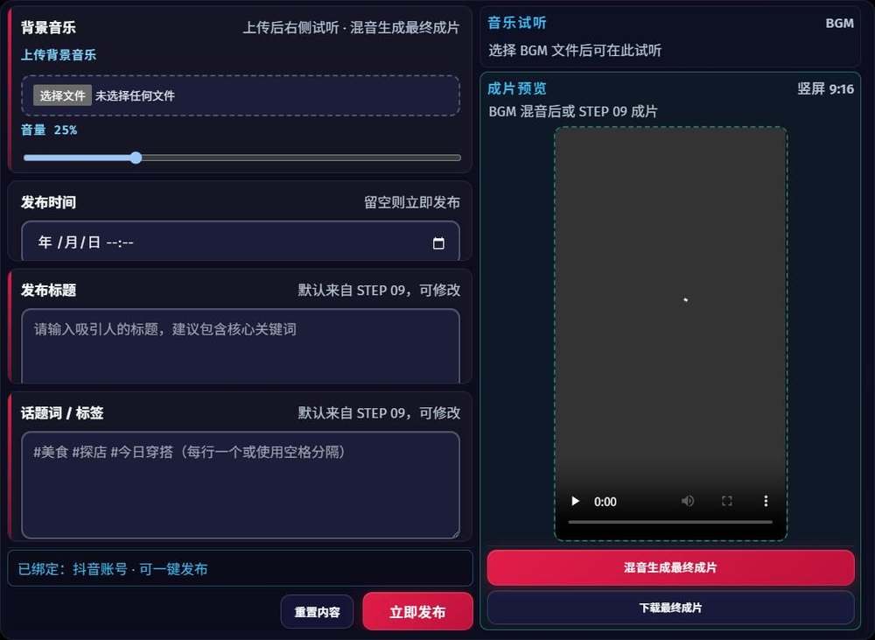Viewport: 875px width, 640px height.
Task: Click the 竖屏 9:16 label
Action: click(x=825, y=88)
